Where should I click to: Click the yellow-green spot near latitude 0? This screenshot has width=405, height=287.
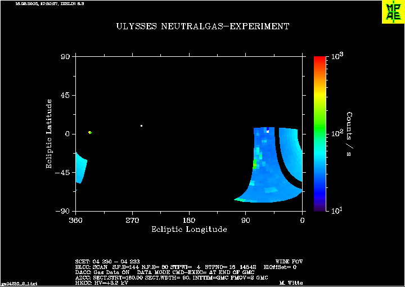click(x=90, y=132)
